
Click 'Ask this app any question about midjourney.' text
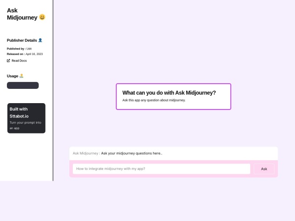154,100
